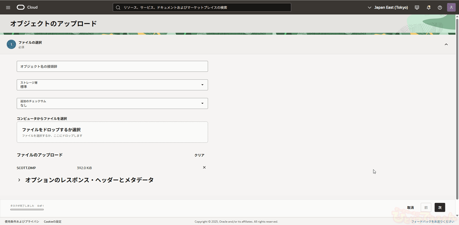Click the 次 button

440,207
